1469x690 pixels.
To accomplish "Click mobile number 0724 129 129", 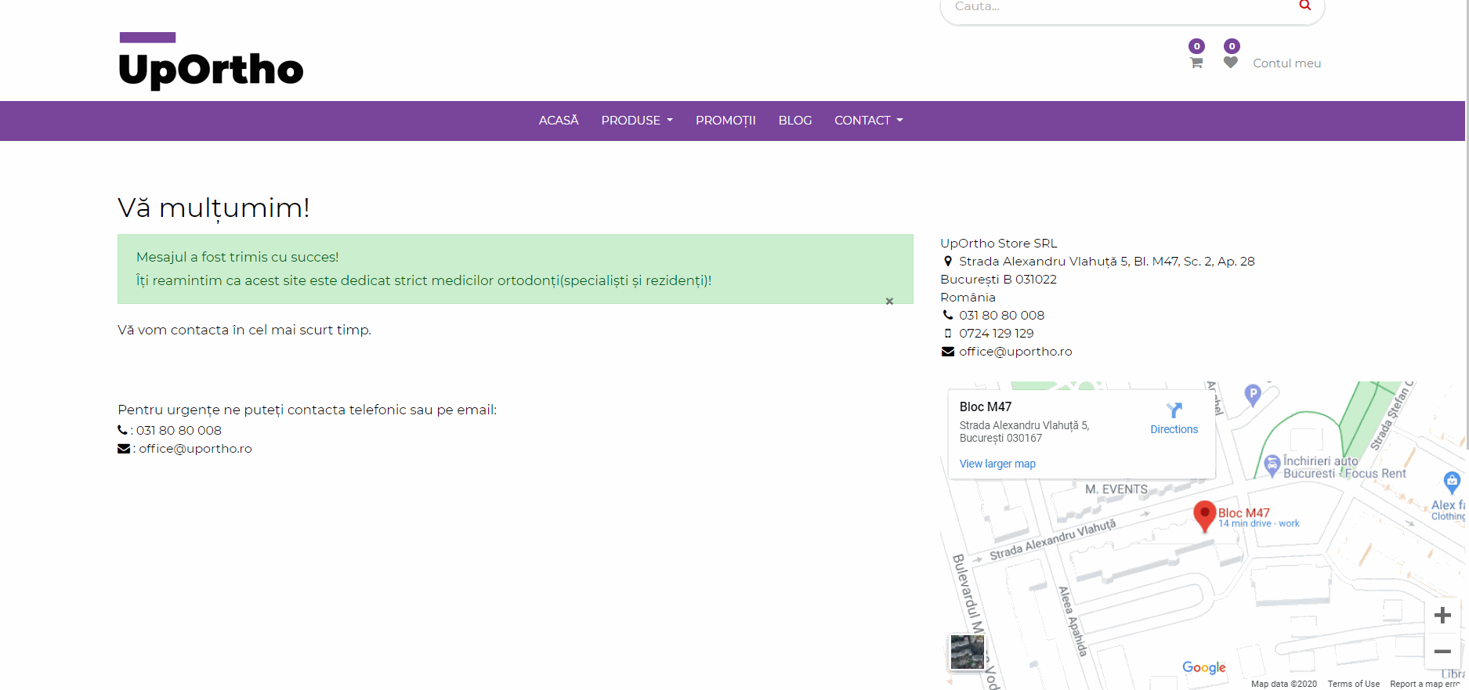I will click(x=996, y=334).
